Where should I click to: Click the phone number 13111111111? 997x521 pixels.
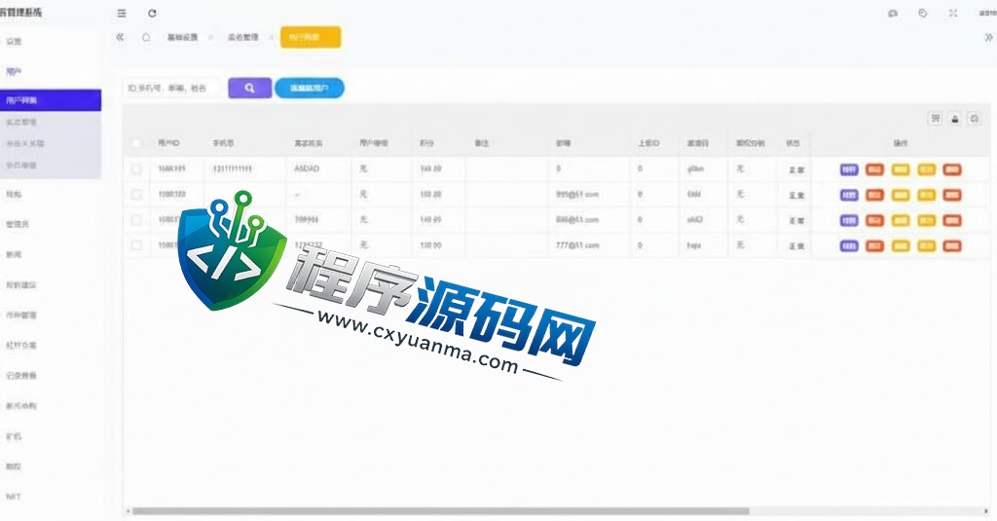point(232,169)
